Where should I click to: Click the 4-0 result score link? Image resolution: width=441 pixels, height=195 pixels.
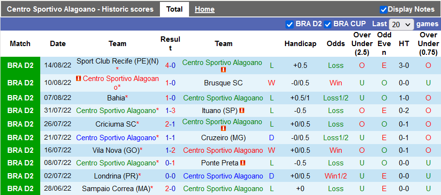click(x=170, y=65)
